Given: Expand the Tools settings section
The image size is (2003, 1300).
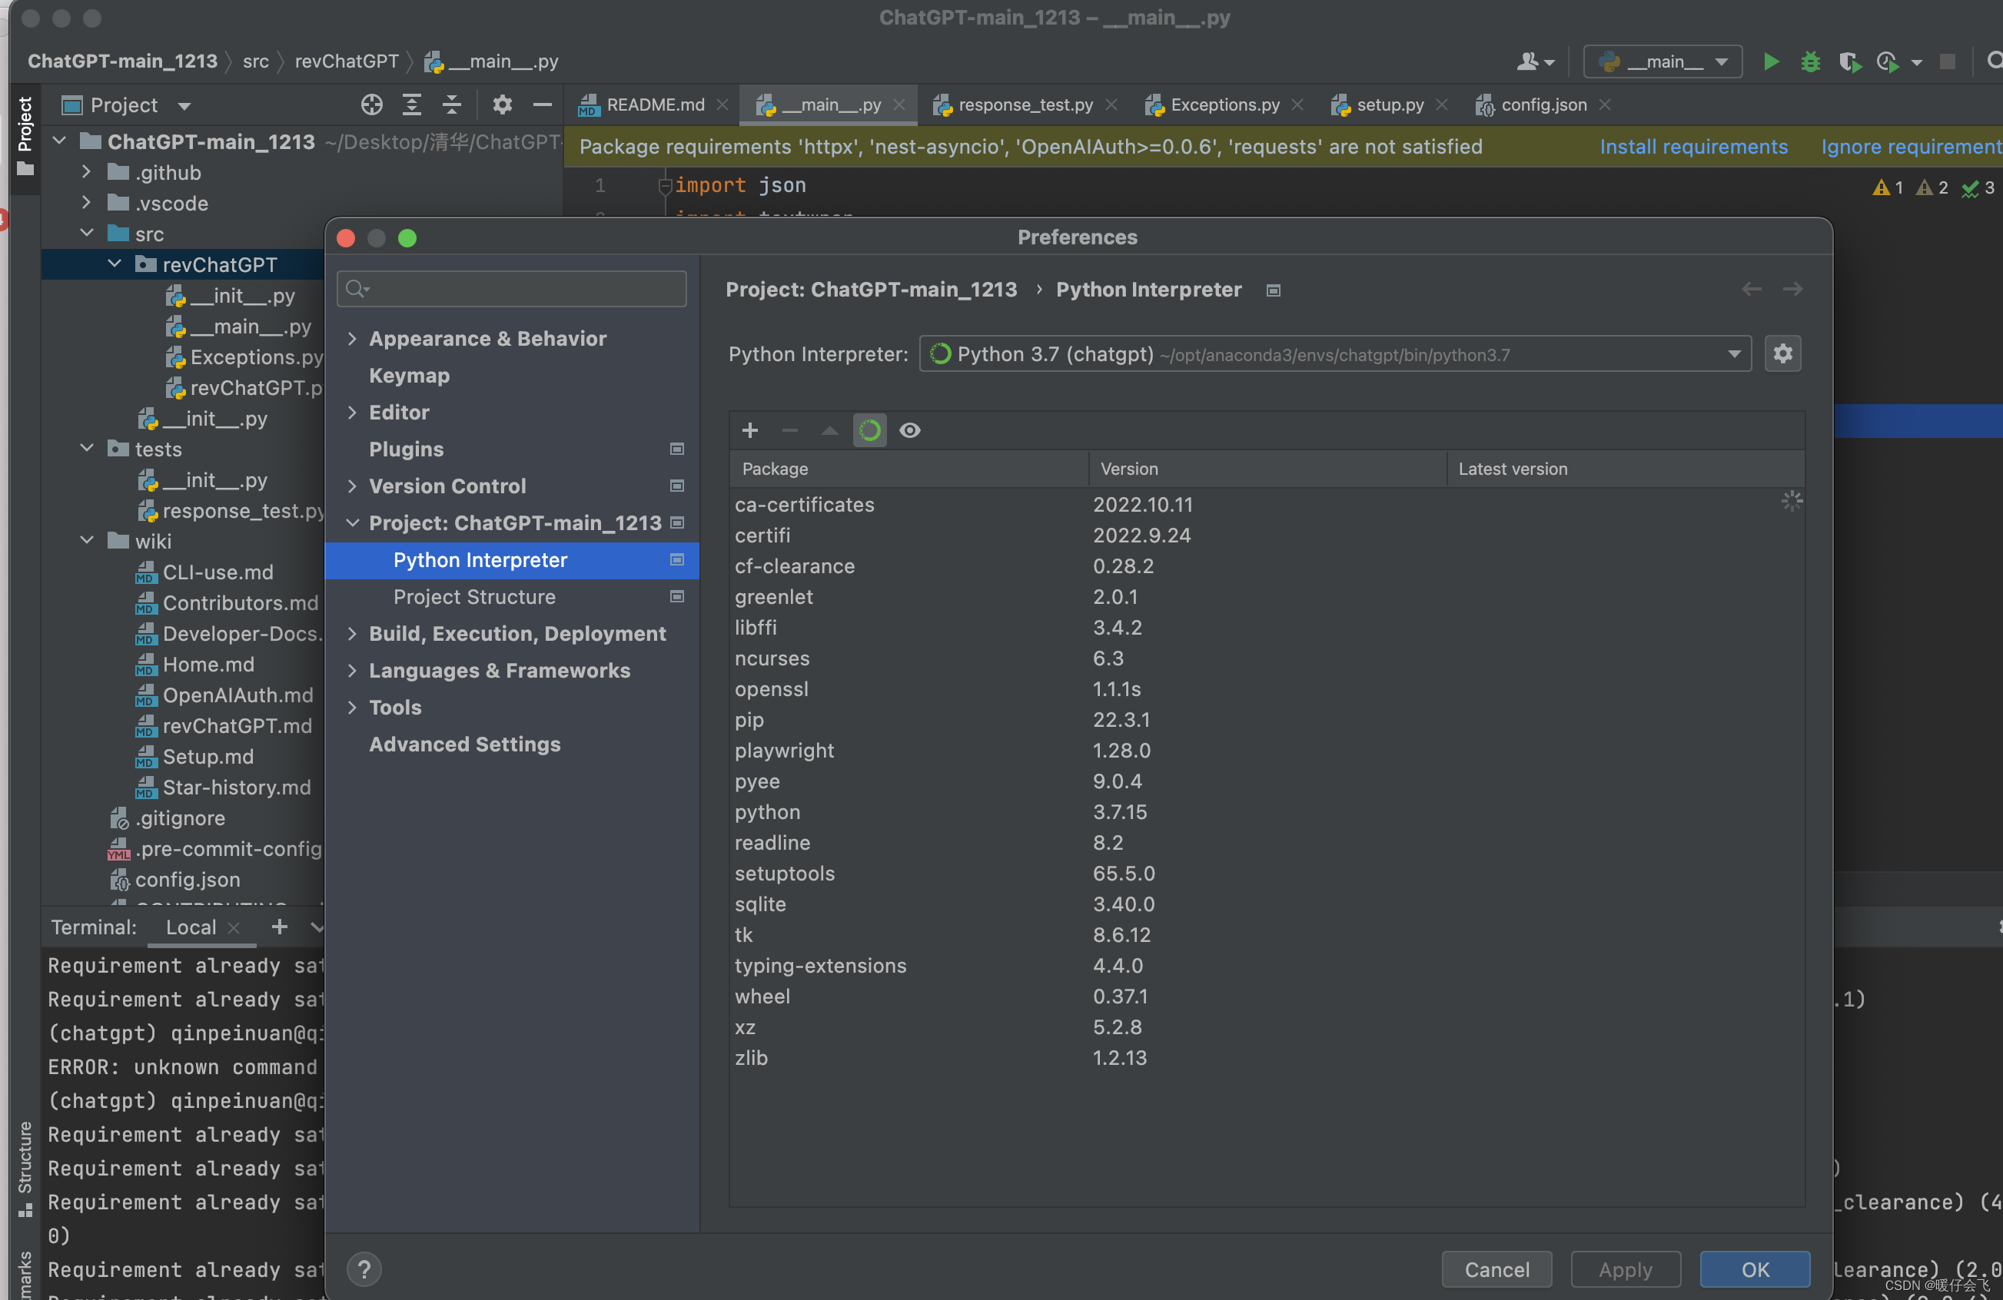Looking at the screenshot, I should (x=352, y=708).
